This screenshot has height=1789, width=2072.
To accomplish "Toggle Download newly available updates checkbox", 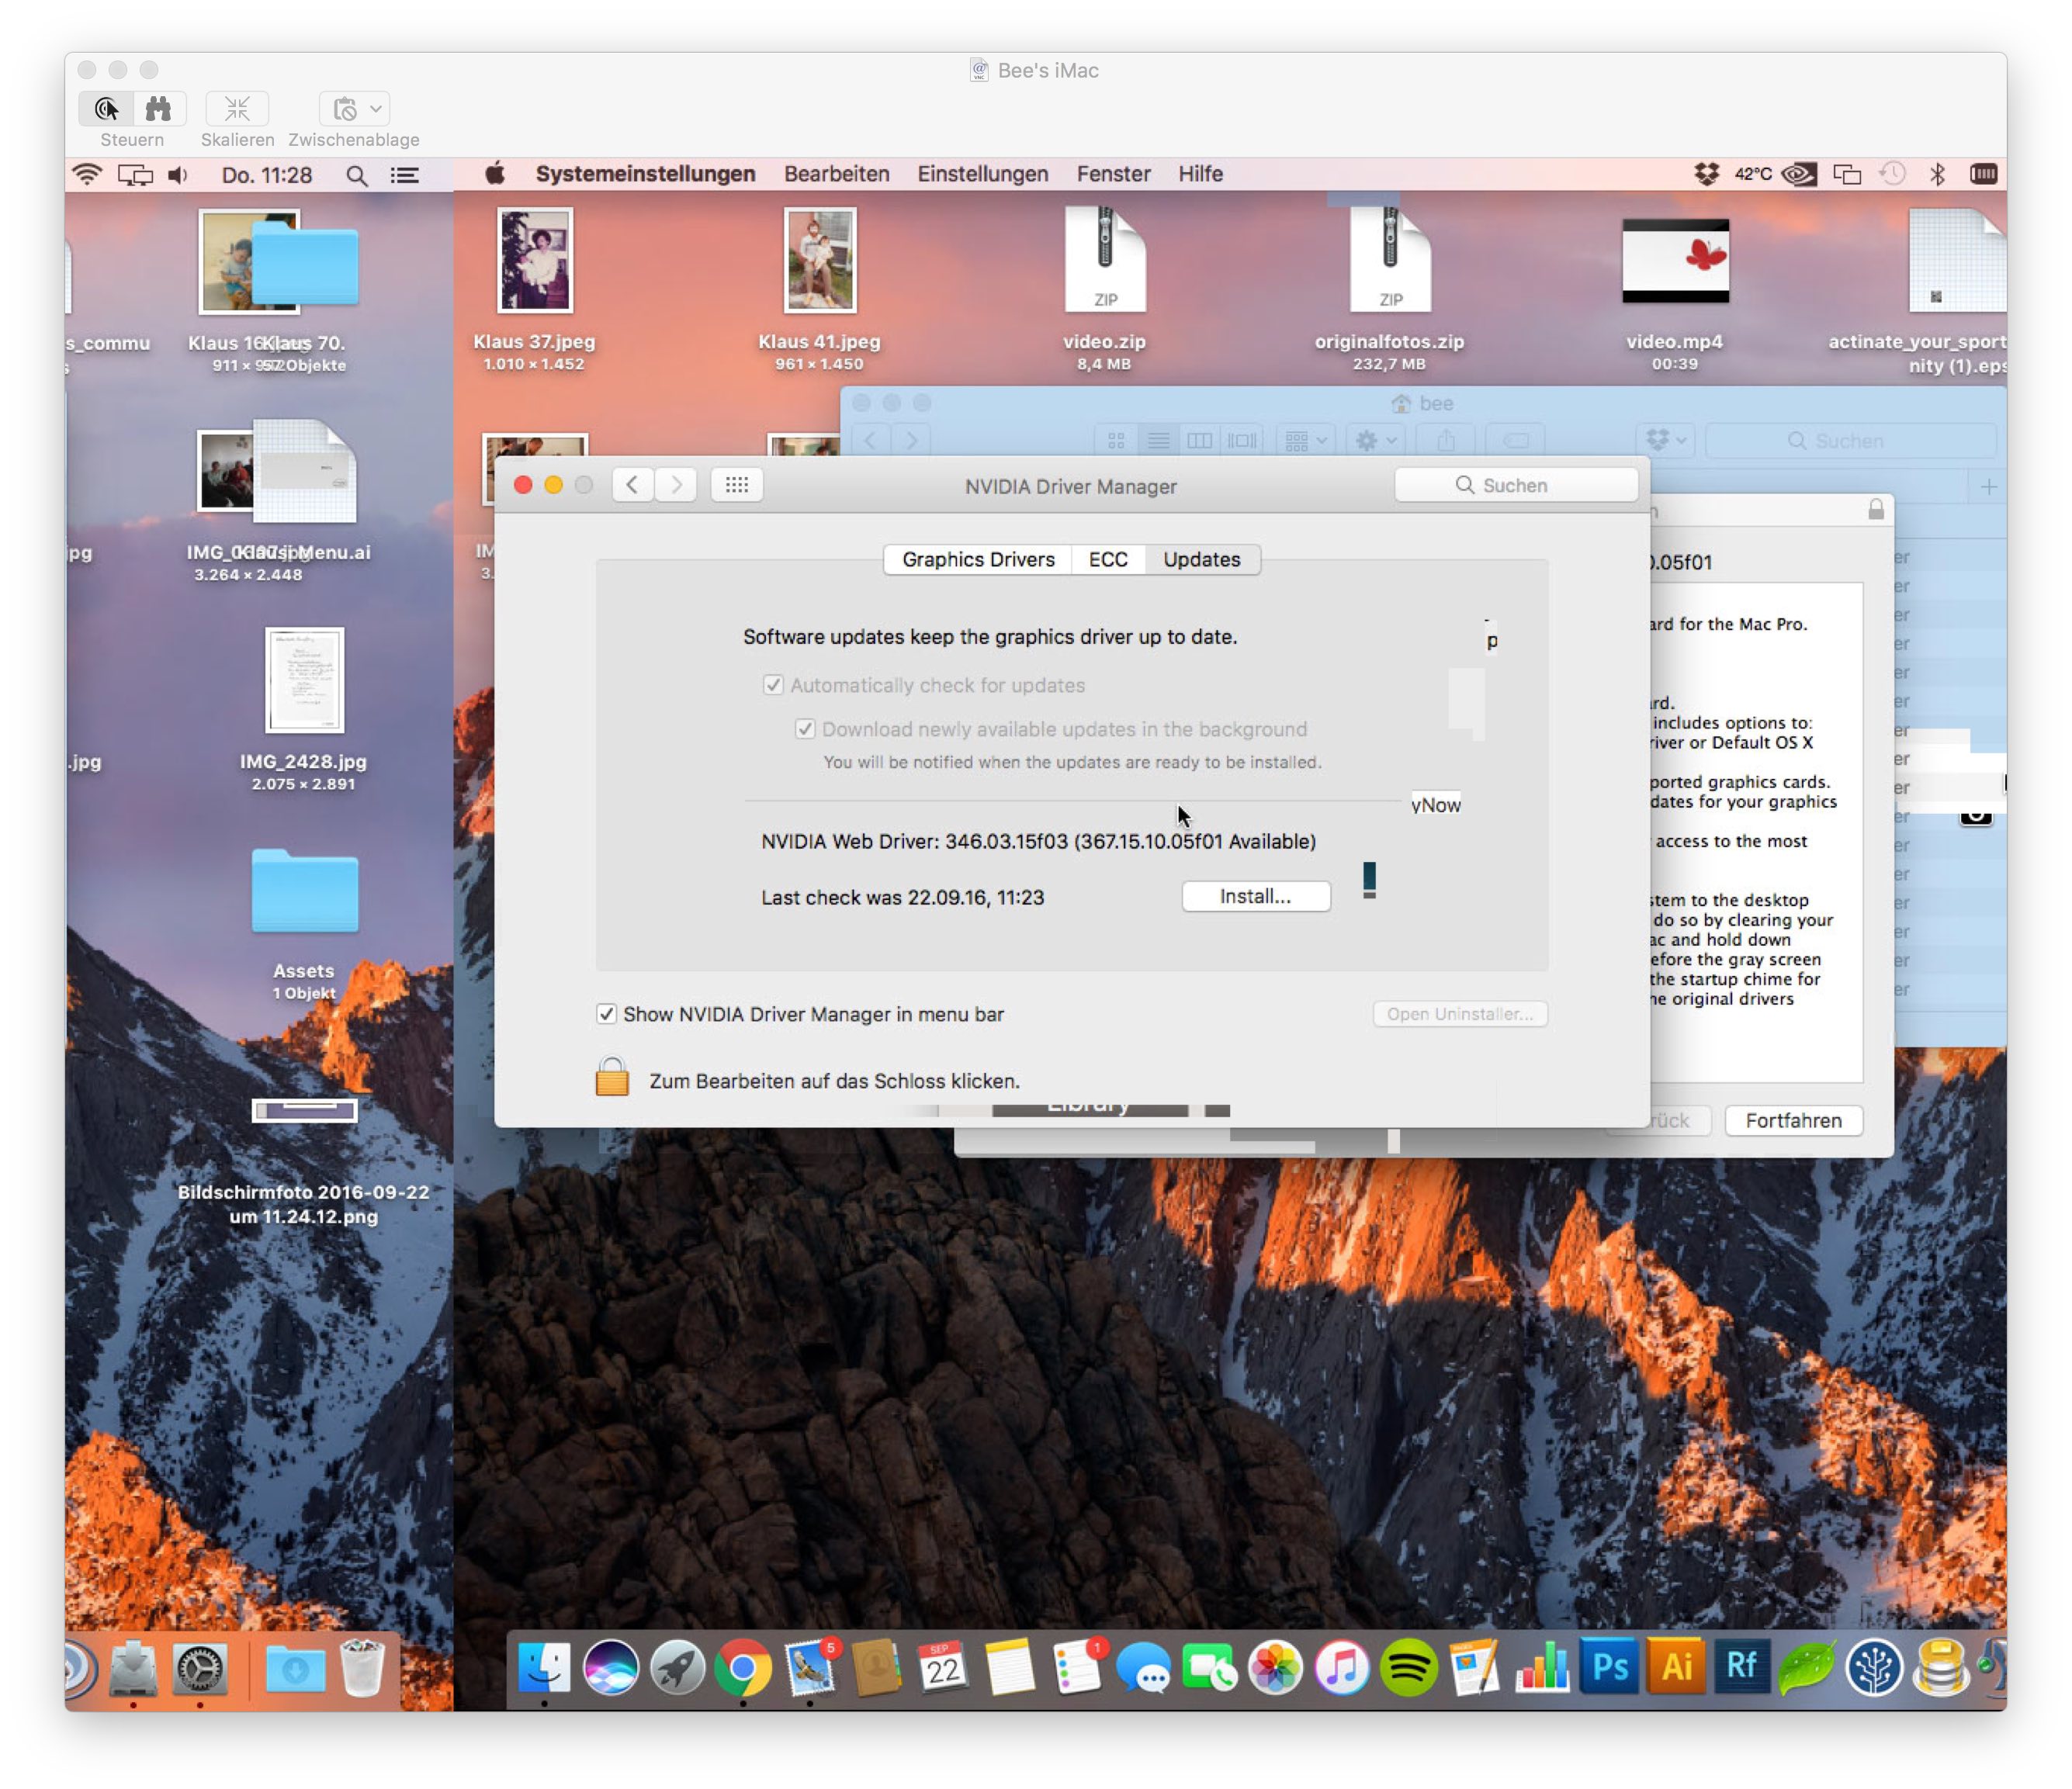I will click(805, 728).
